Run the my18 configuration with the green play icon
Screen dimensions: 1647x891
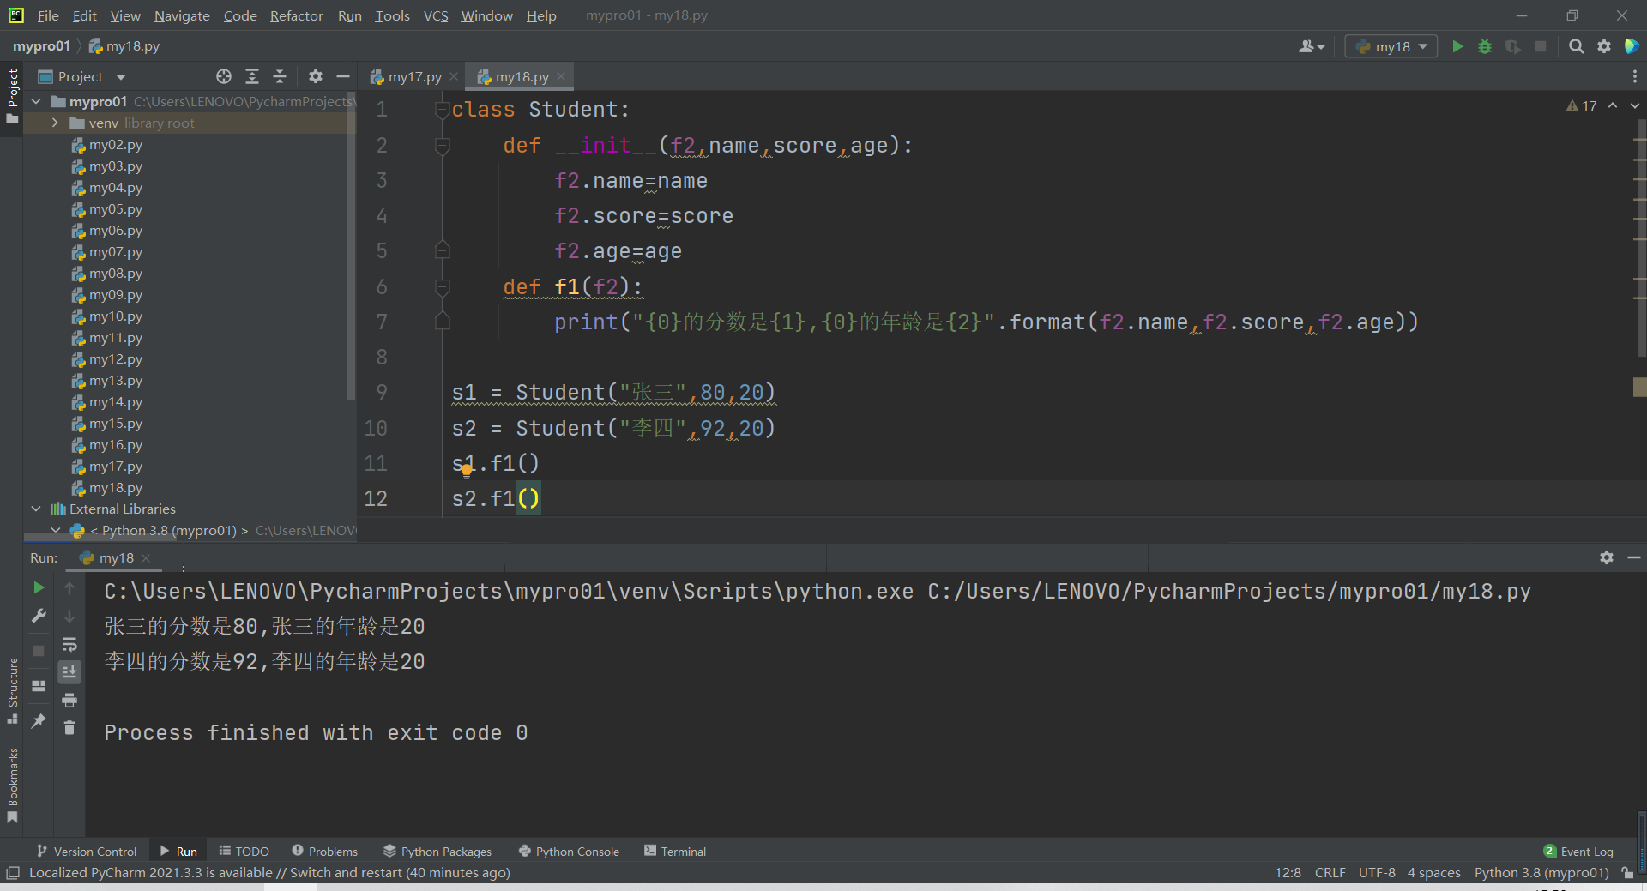click(1457, 46)
